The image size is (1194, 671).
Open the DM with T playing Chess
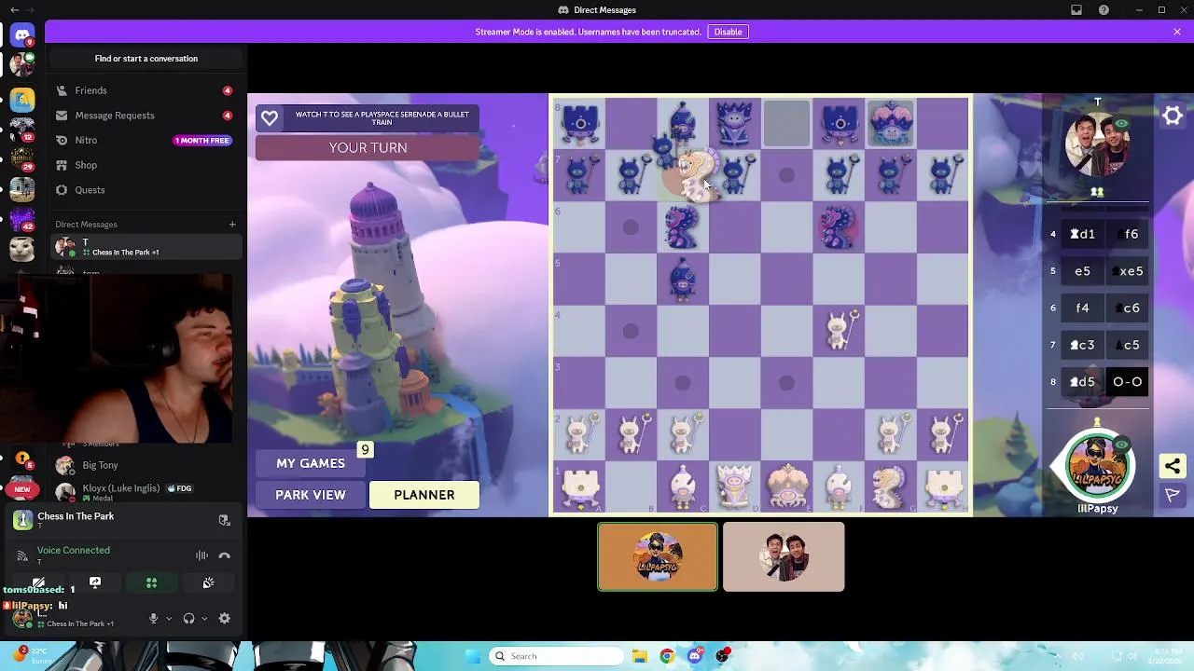click(x=146, y=247)
